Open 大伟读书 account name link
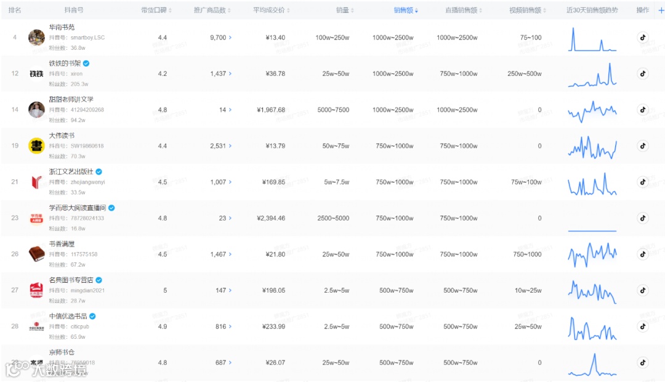665x382 pixels. [62, 136]
